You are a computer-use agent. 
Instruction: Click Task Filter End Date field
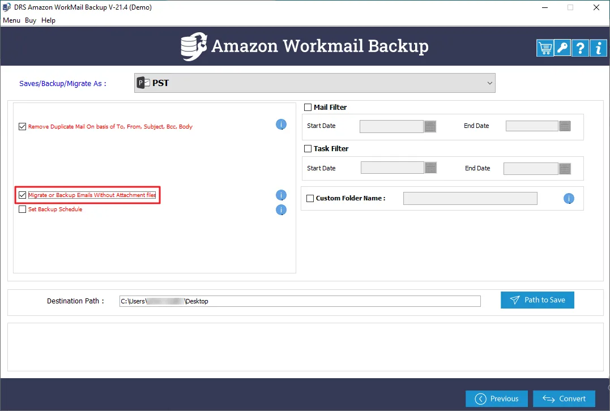pyautogui.click(x=531, y=169)
